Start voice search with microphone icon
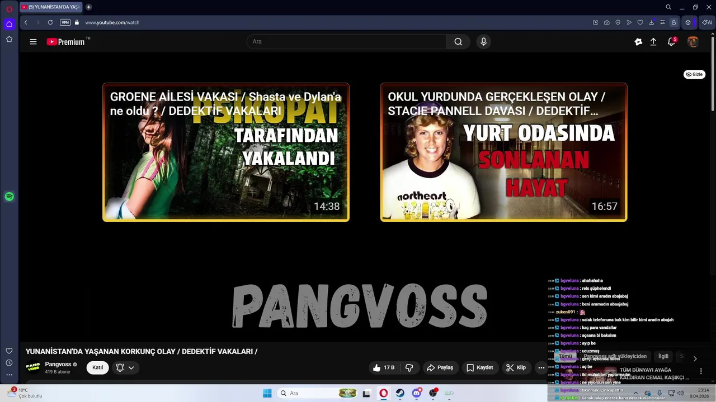Image resolution: width=716 pixels, height=402 pixels. [x=484, y=41]
